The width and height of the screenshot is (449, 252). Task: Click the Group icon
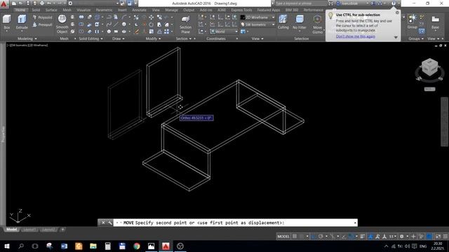point(412,22)
